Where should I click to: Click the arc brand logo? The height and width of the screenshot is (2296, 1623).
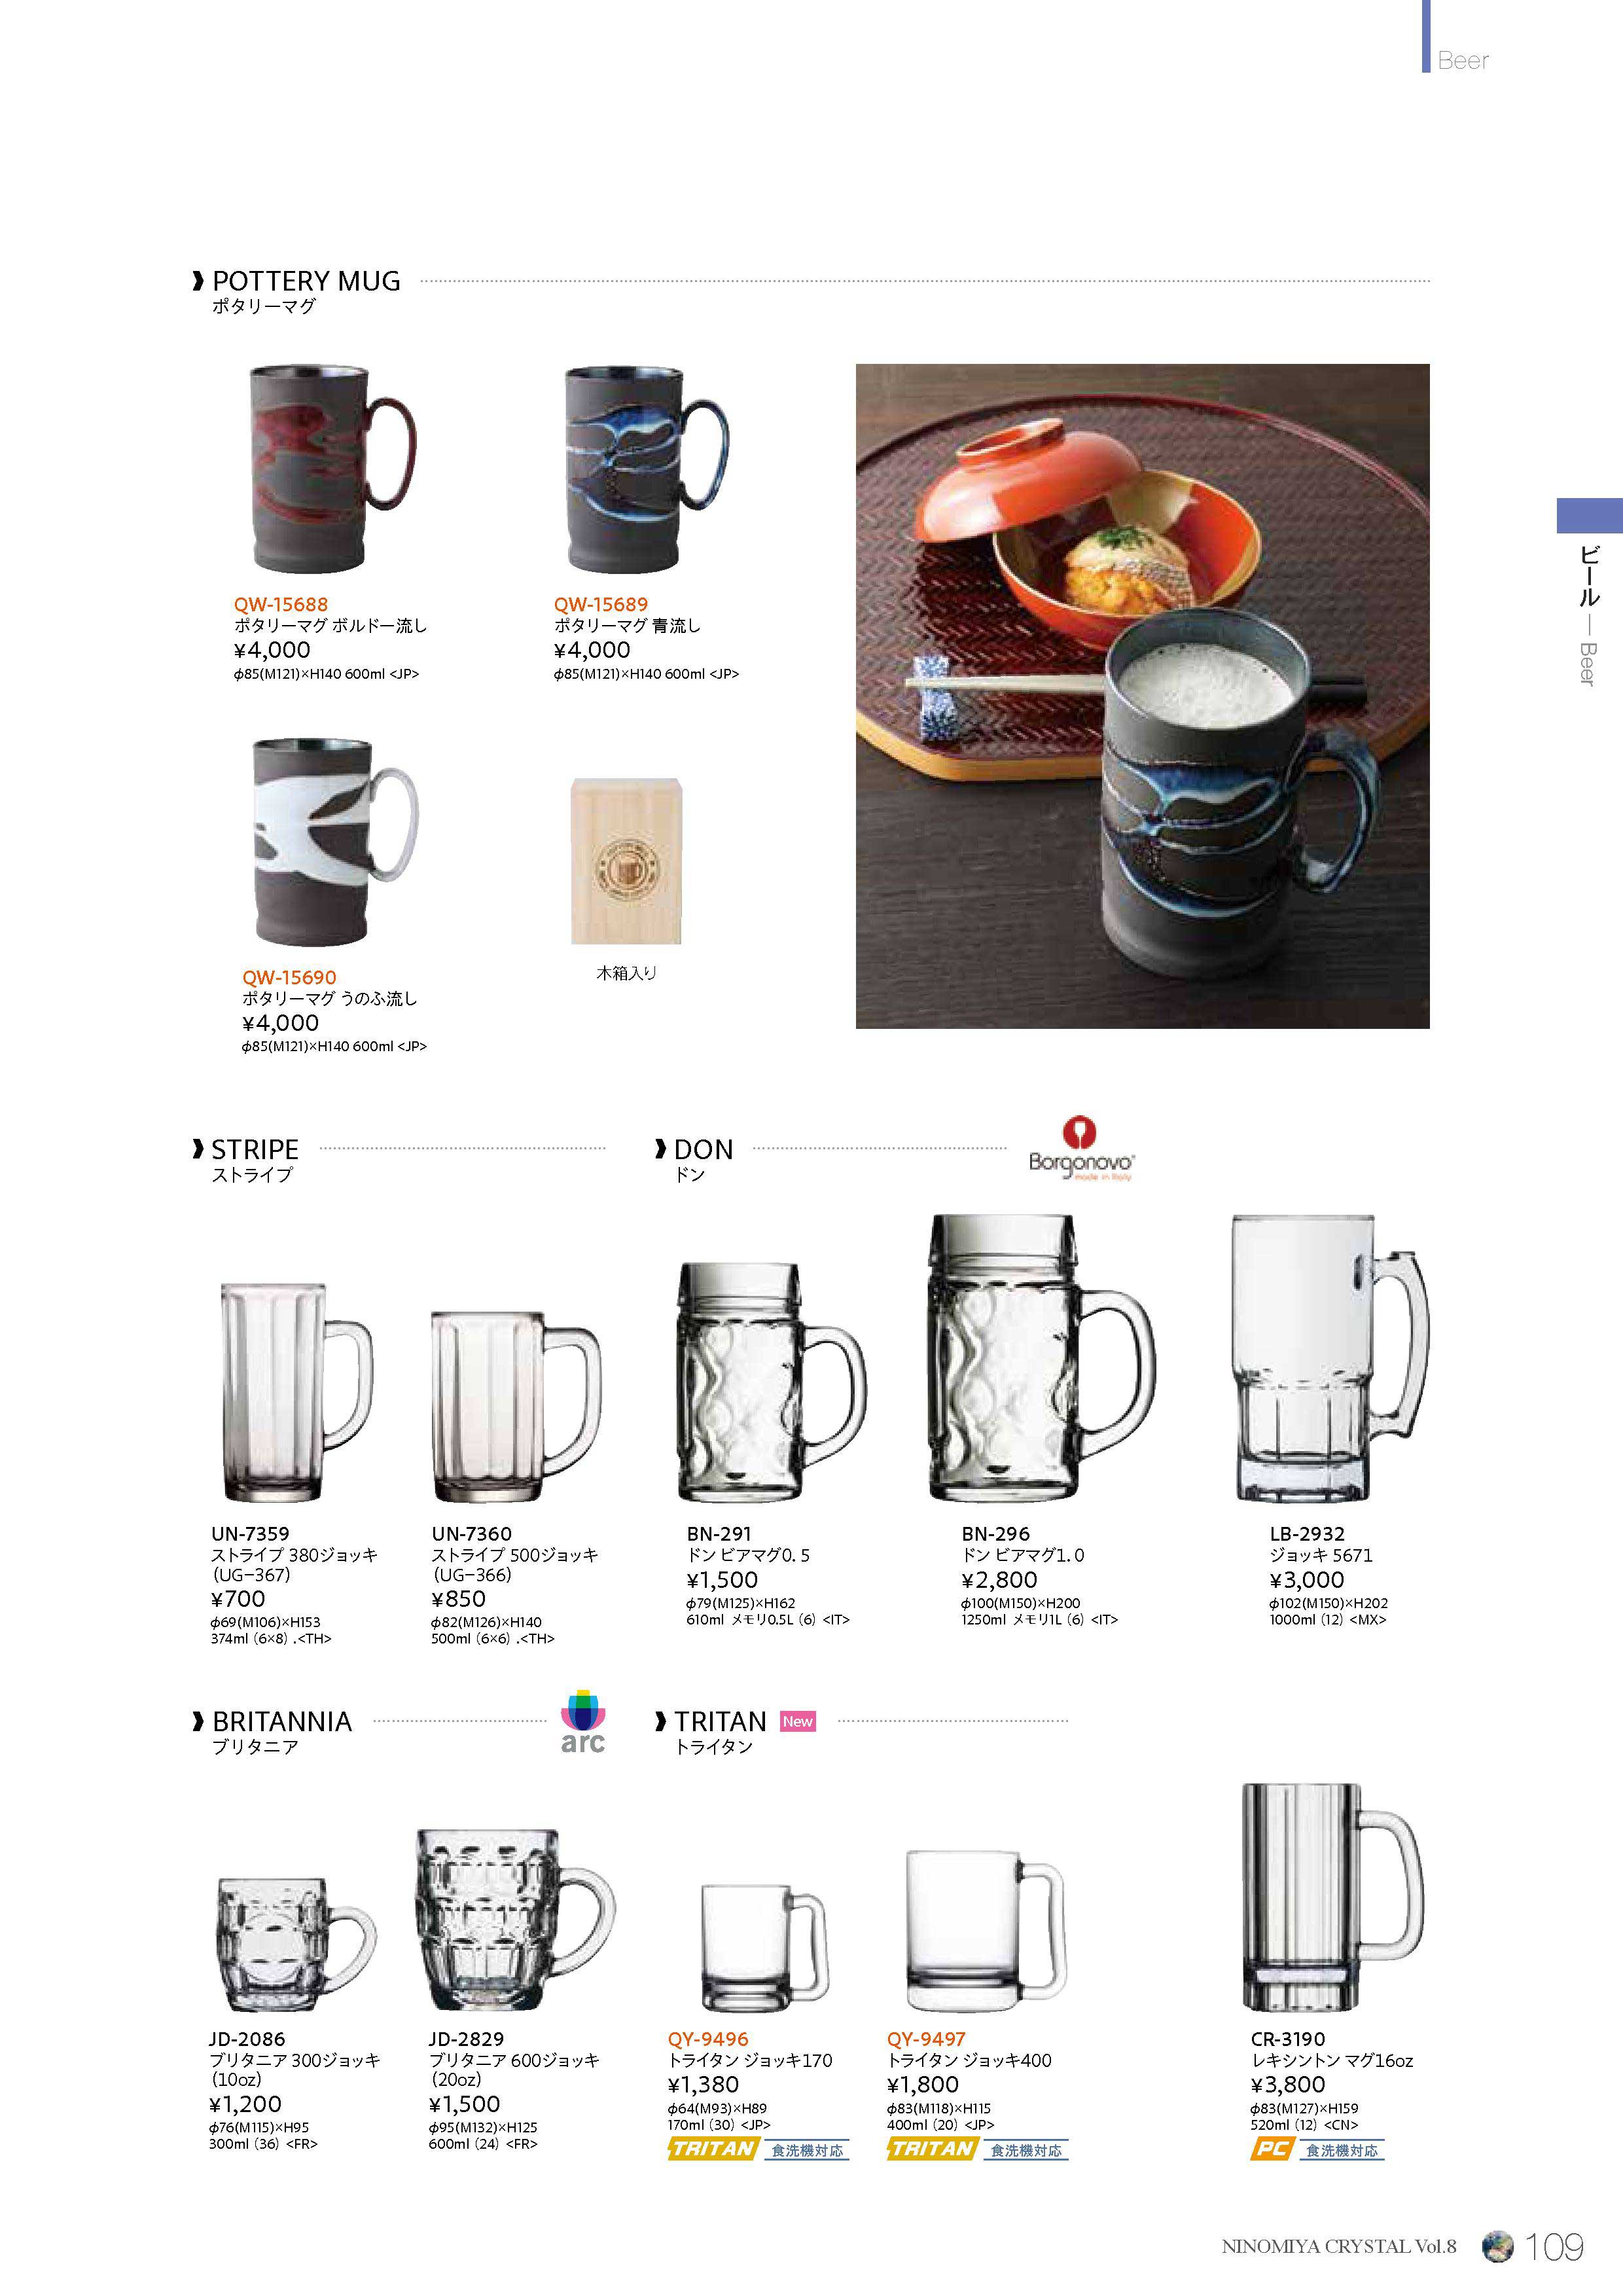(583, 1723)
